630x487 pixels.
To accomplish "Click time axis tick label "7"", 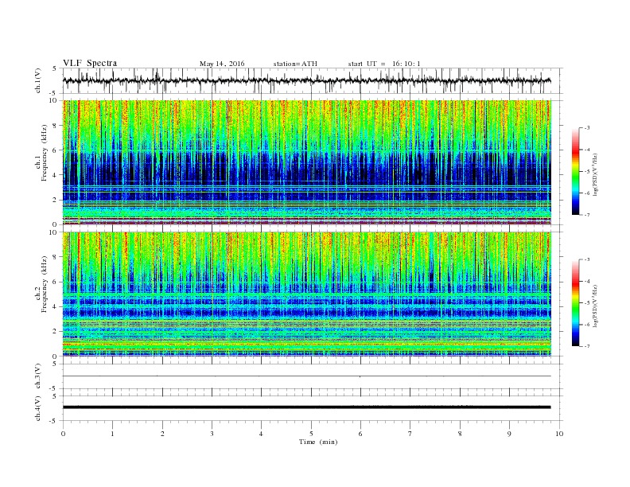I will pyautogui.click(x=410, y=434).
